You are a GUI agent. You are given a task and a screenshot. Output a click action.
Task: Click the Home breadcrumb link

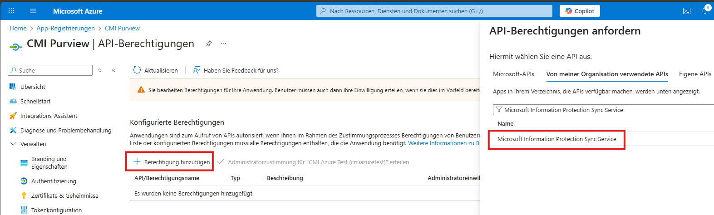pos(18,28)
